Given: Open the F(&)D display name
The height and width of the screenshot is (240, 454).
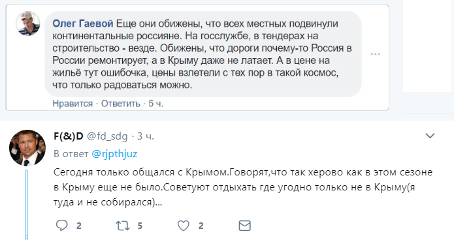Looking at the screenshot, I should click(69, 136).
